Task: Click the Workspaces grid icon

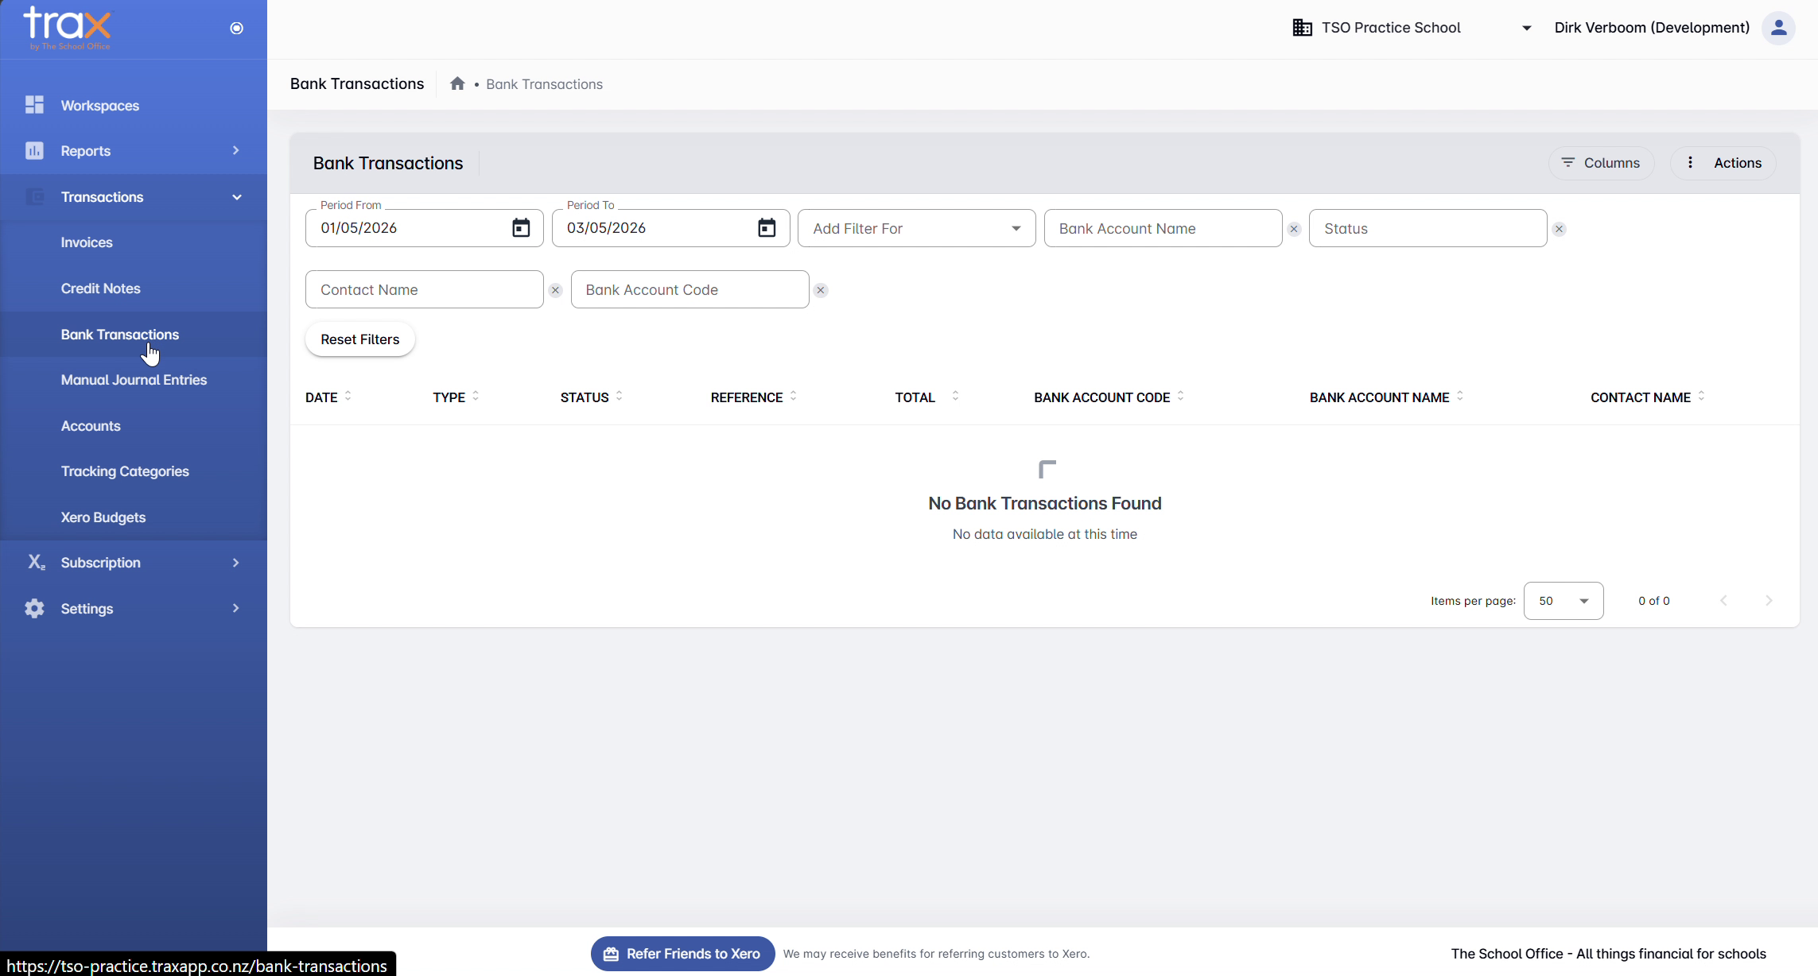Action: (34, 105)
